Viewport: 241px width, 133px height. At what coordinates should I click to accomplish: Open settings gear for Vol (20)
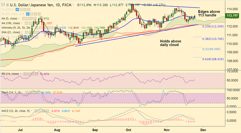pyautogui.click(x=21, y=9)
